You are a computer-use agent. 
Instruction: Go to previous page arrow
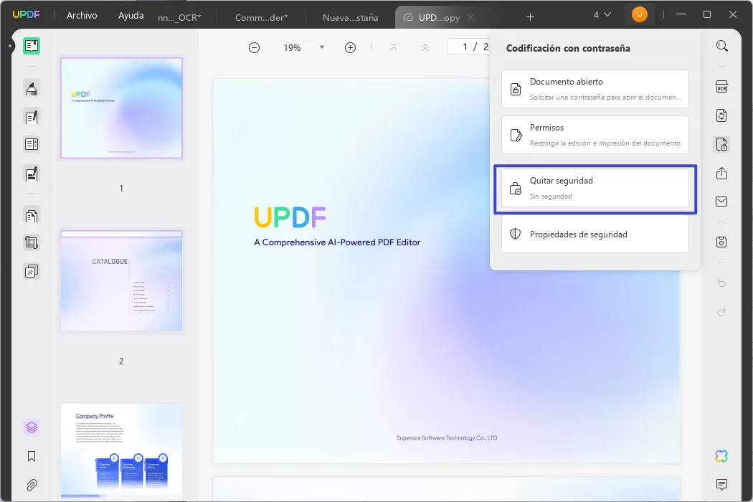[x=425, y=47]
